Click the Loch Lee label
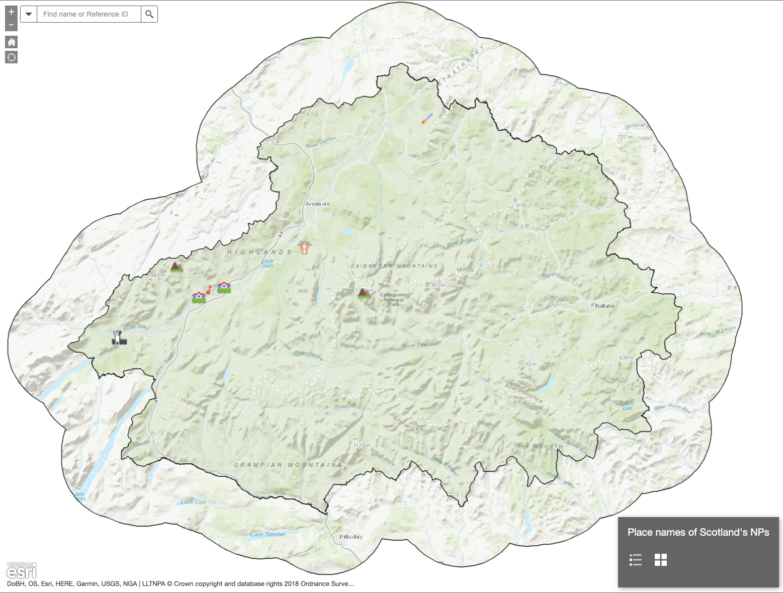Screen dimensions: 783x593 pyautogui.click(x=627, y=405)
